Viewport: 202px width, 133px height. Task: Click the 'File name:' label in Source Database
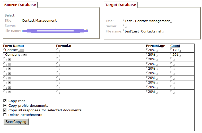pyautogui.click(x=13, y=31)
